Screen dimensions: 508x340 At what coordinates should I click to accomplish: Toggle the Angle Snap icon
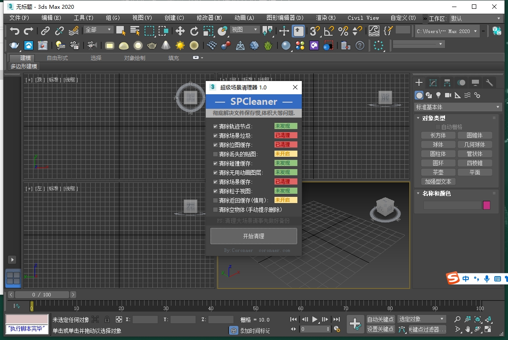tap(329, 31)
